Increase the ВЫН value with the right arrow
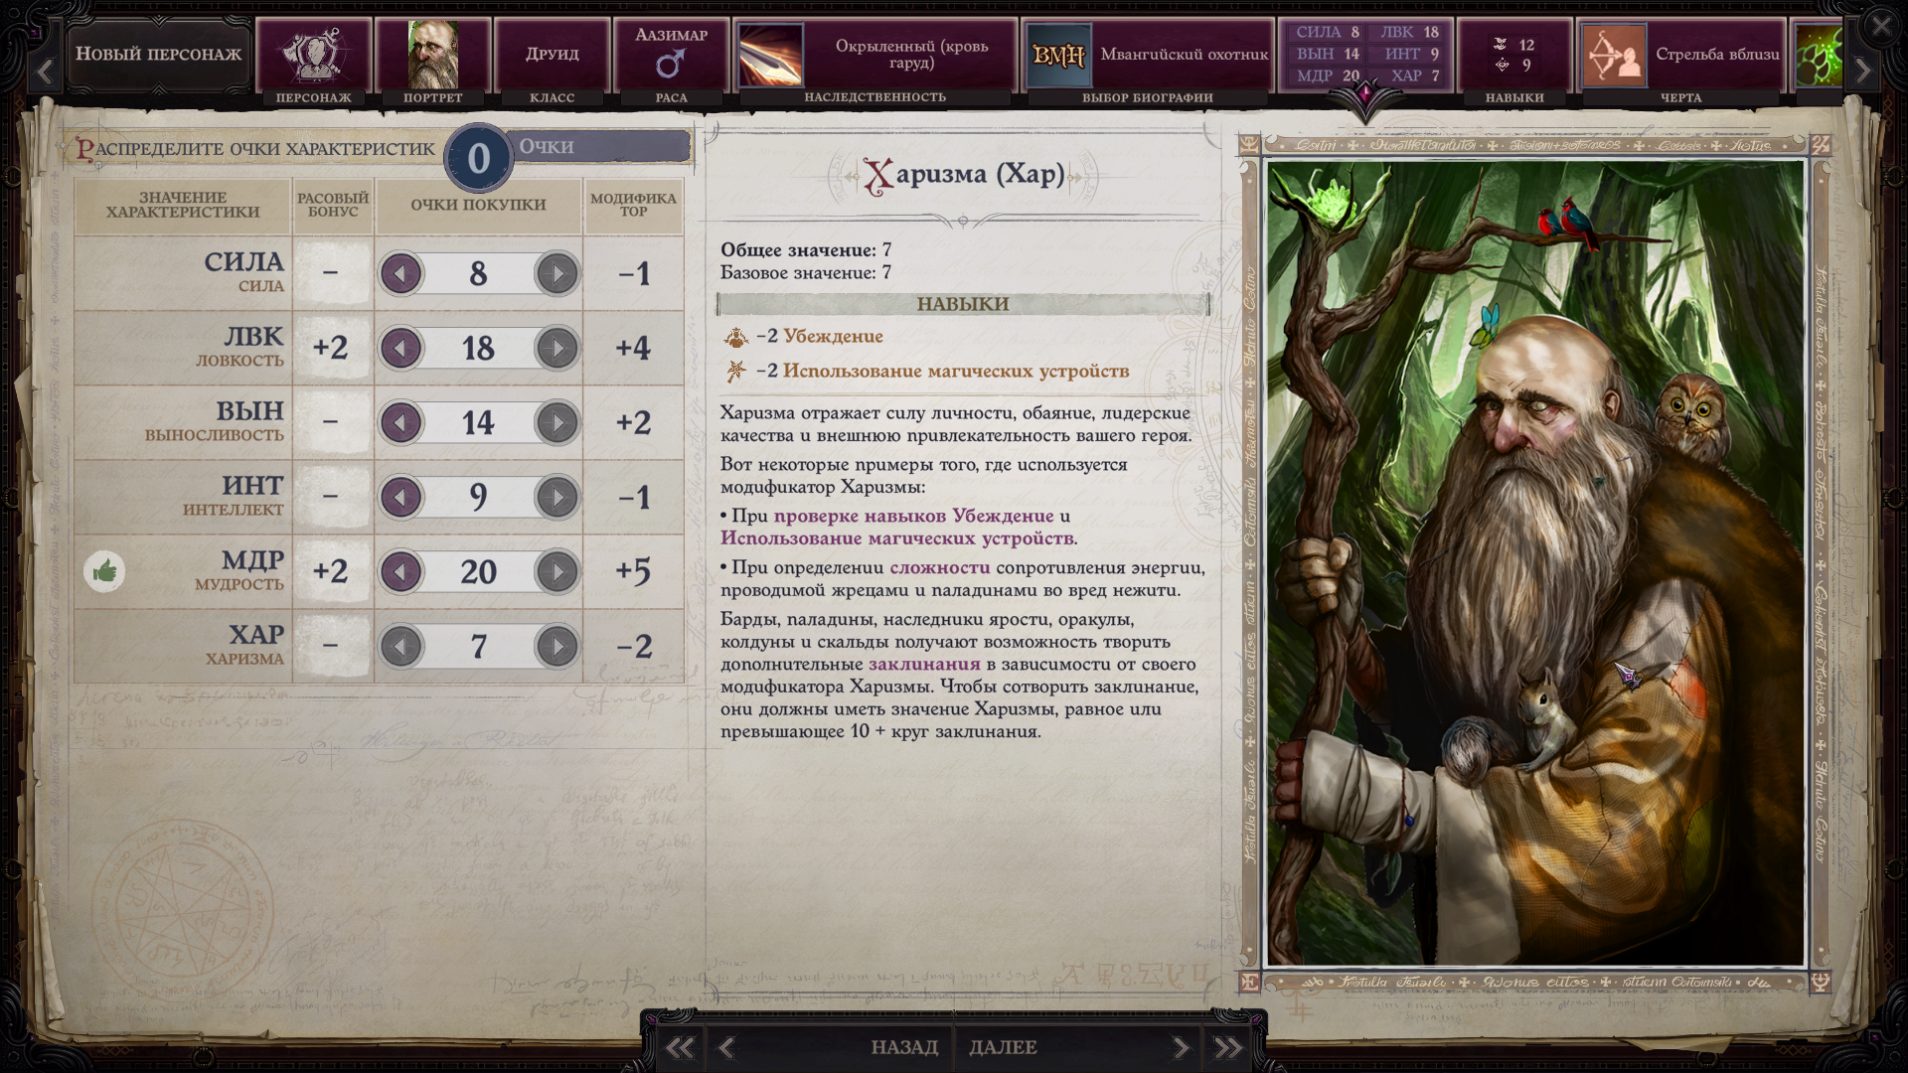The image size is (1908, 1073). (x=556, y=422)
